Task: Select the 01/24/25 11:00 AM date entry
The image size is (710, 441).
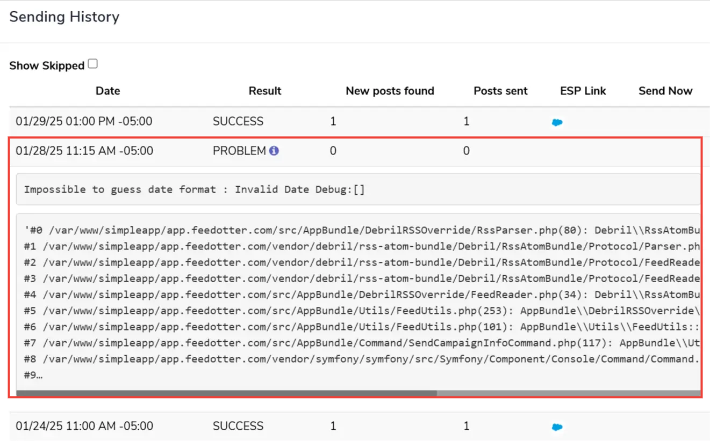Action: pos(84,427)
